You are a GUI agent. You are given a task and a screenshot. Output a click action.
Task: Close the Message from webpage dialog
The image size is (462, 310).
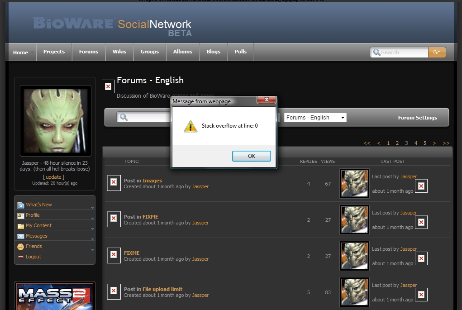(x=266, y=100)
